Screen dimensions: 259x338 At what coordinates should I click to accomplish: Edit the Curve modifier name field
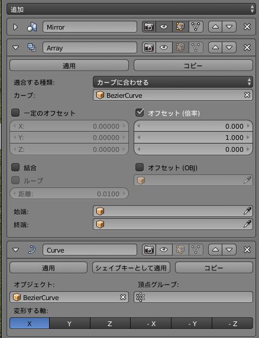(x=90, y=250)
